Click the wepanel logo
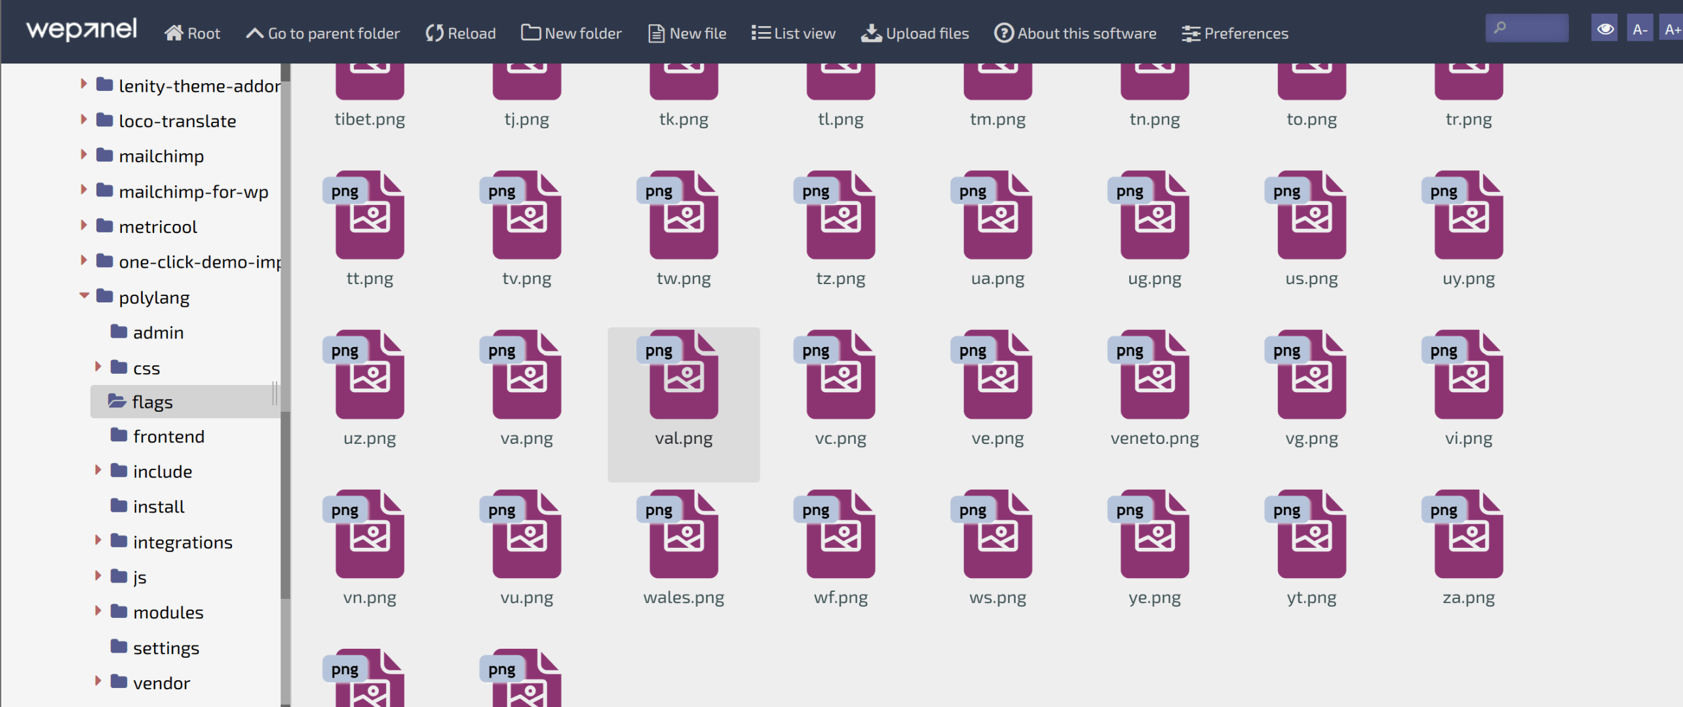1683x707 pixels. point(81,29)
